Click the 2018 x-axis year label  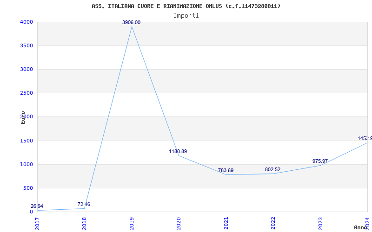coord(84,223)
